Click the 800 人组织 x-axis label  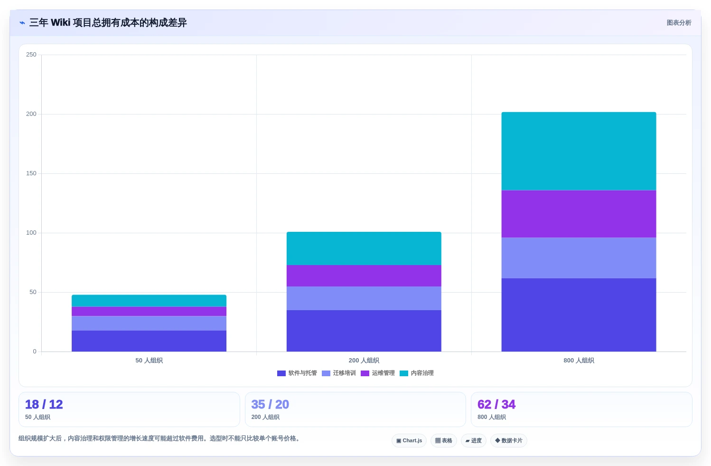[579, 361]
